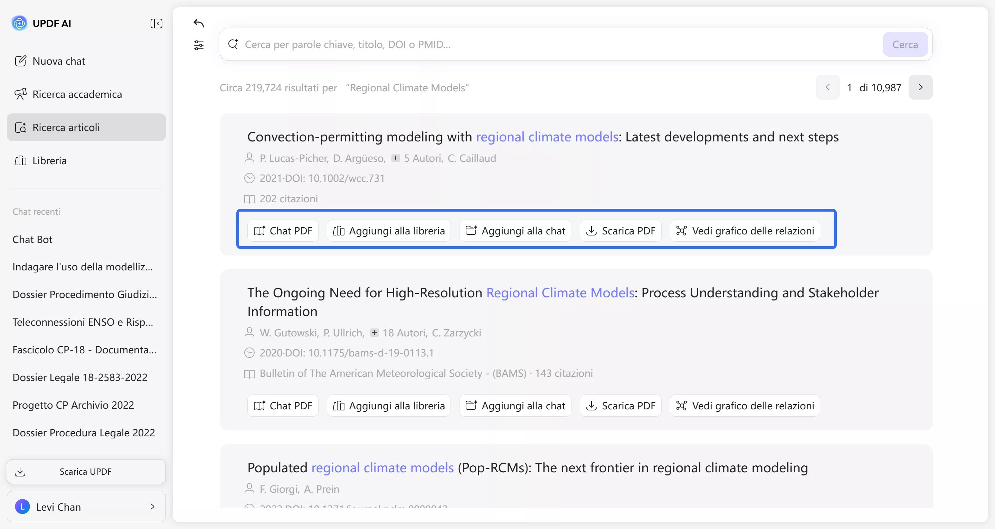Download PDF of the Gutowski article
This screenshot has width=995, height=529.
pos(620,406)
